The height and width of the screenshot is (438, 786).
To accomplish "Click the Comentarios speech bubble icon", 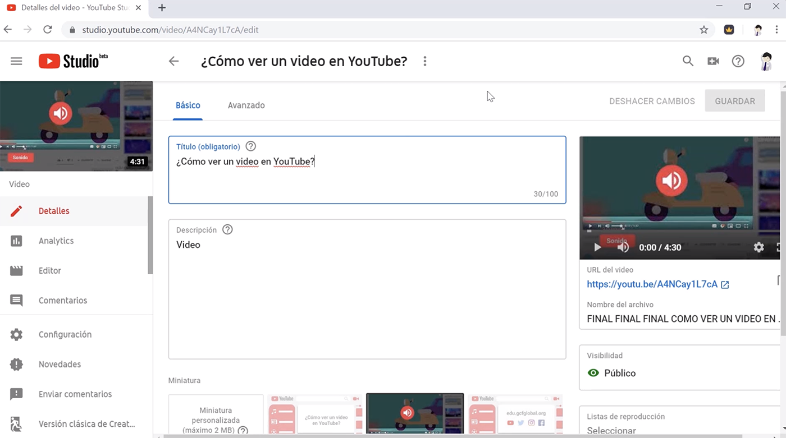I will (16, 301).
